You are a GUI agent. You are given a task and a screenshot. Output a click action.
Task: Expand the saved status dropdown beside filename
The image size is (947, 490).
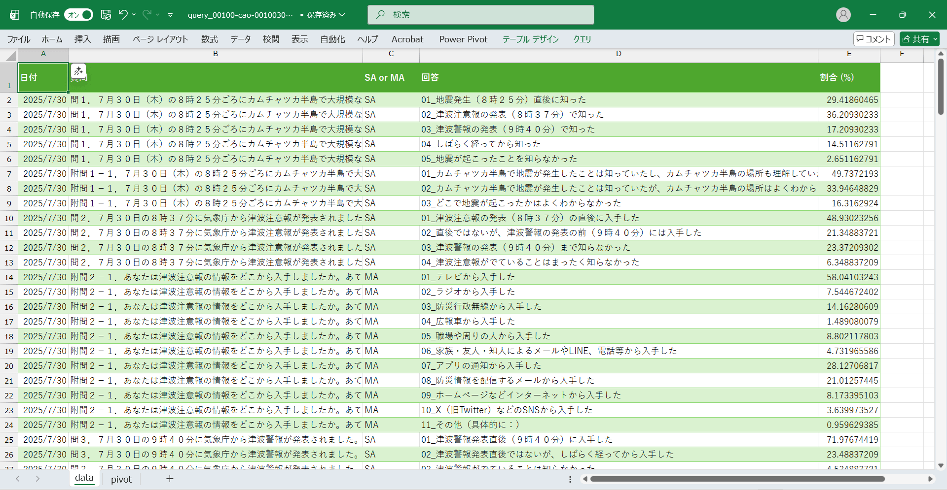click(342, 15)
